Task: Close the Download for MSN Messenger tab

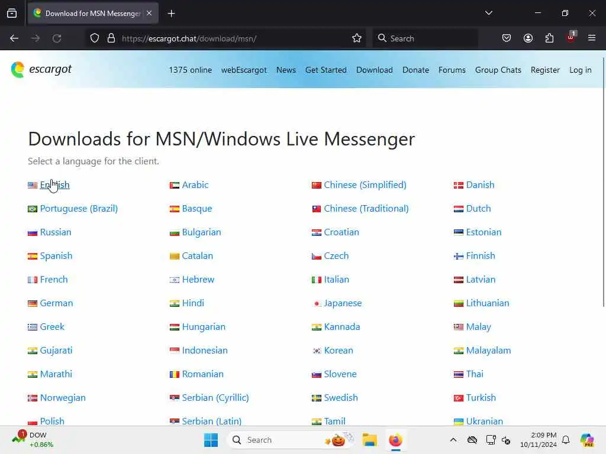Action: (149, 14)
